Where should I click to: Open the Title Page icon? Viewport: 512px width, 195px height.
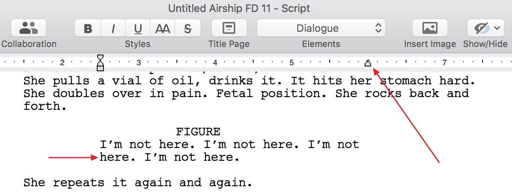point(229,28)
